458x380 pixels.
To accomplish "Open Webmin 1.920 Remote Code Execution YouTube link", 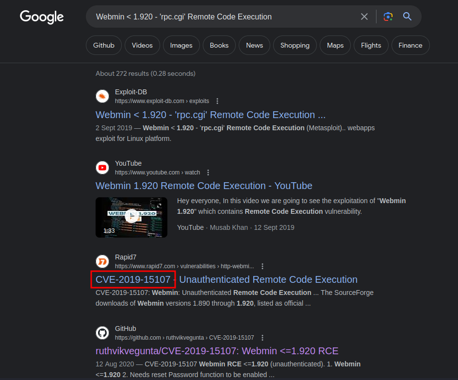I will tap(204, 186).
